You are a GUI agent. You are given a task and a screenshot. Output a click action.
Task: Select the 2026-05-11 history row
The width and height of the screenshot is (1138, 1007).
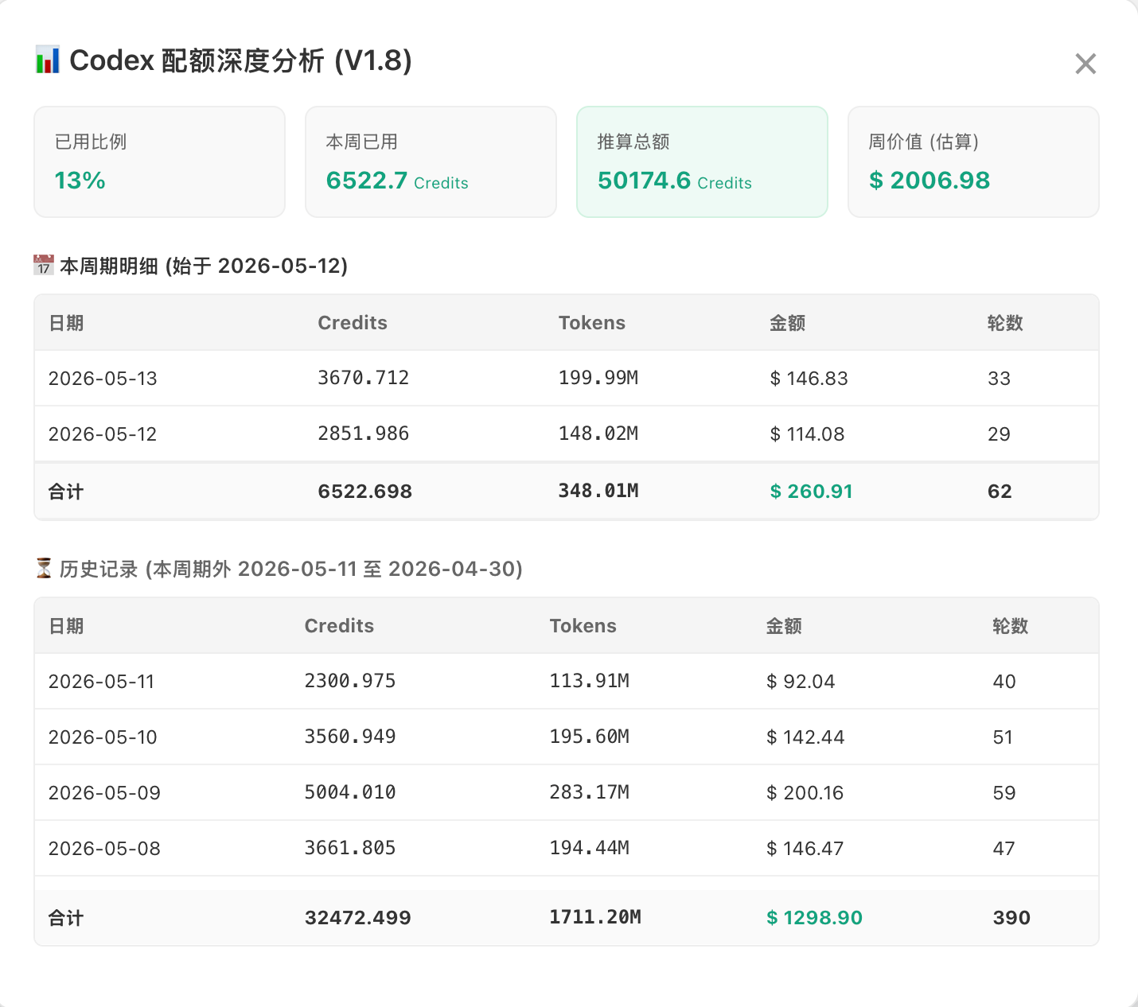[x=567, y=681]
